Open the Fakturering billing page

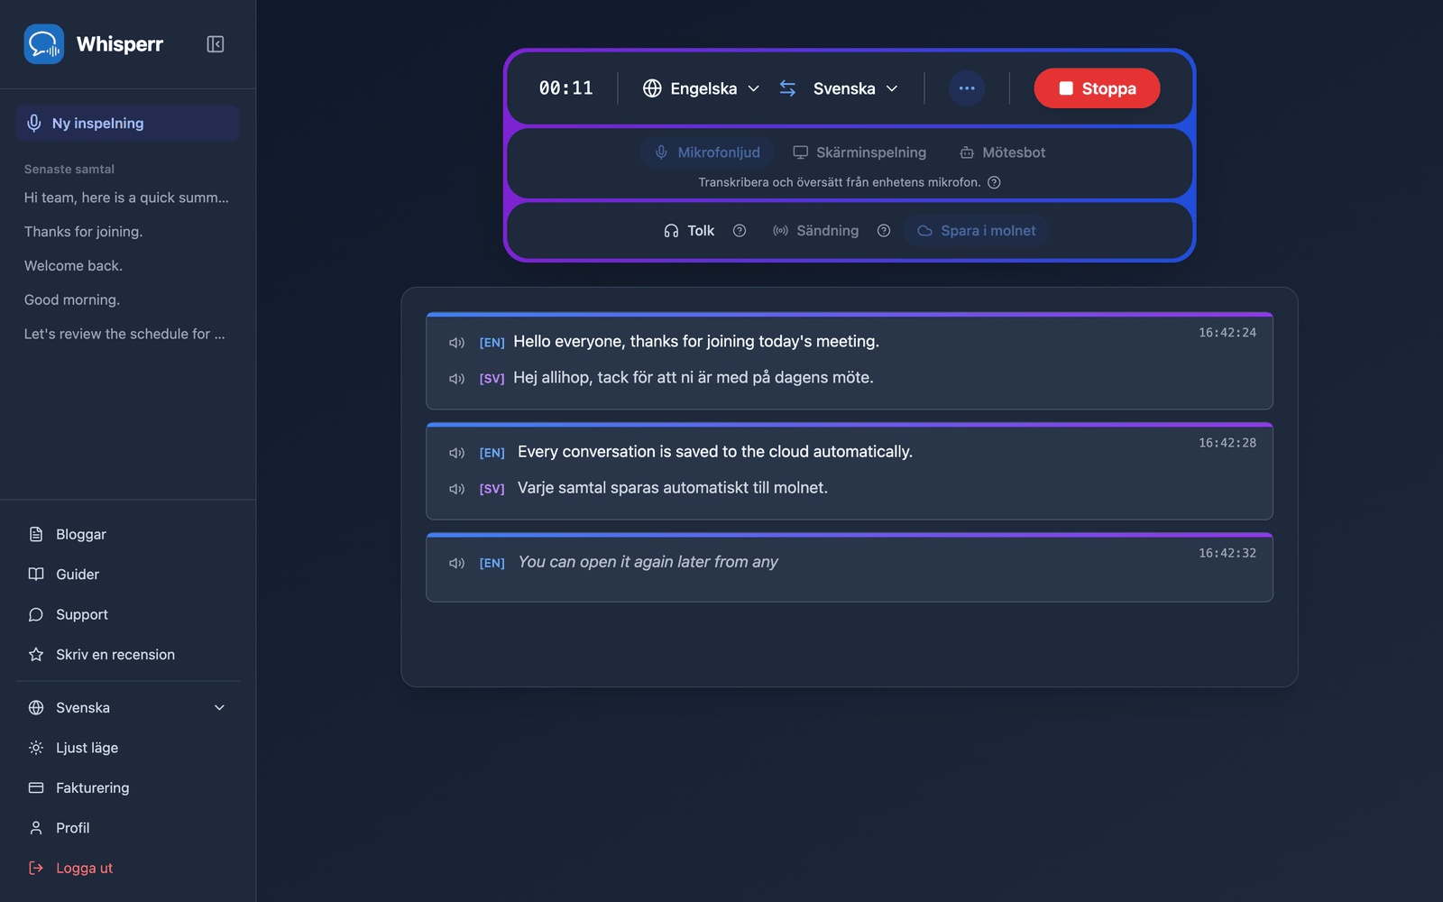(127, 788)
